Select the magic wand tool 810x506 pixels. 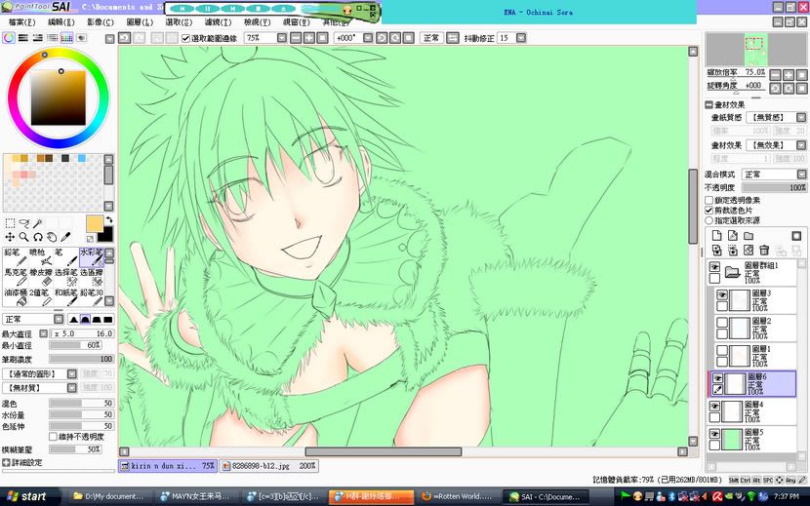(x=38, y=223)
